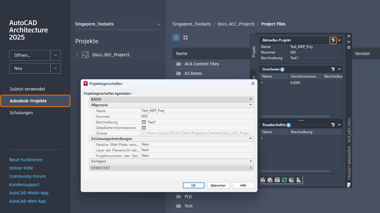The width and height of the screenshot is (380, 213).
Task: Open the Nein value for Relative XRef-Pfade
Action: [x=197, y=144]
